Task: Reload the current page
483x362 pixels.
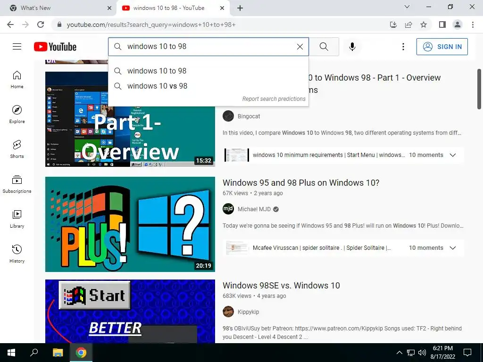Action: 41,25
